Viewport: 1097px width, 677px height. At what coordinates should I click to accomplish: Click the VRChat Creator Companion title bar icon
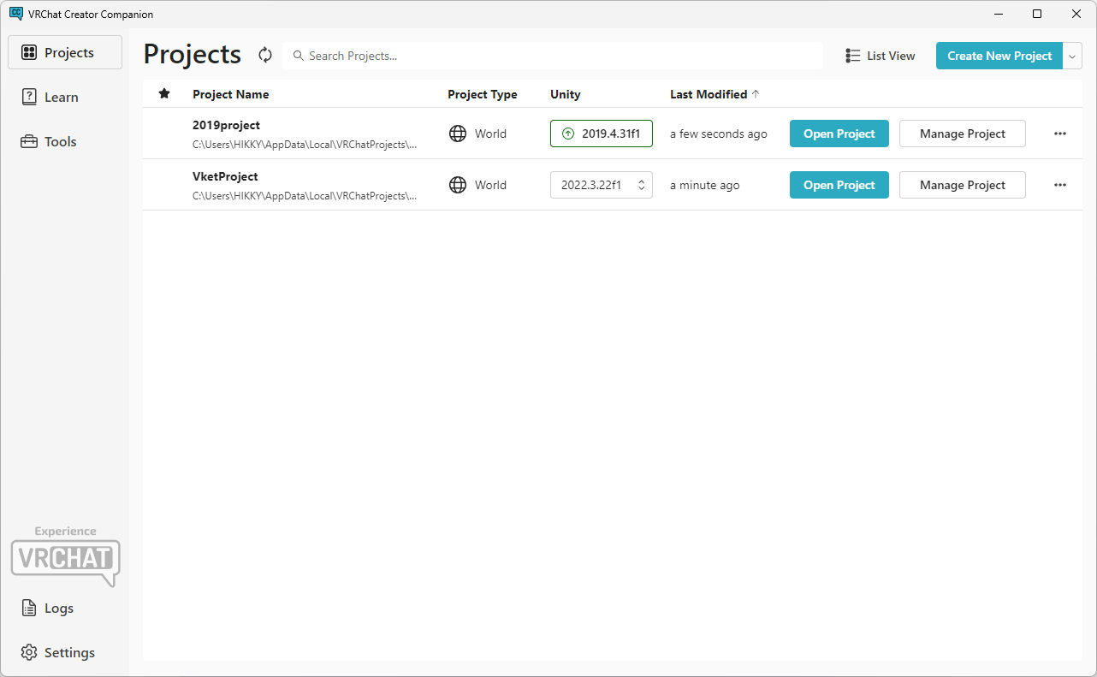(x=15, y=14)
